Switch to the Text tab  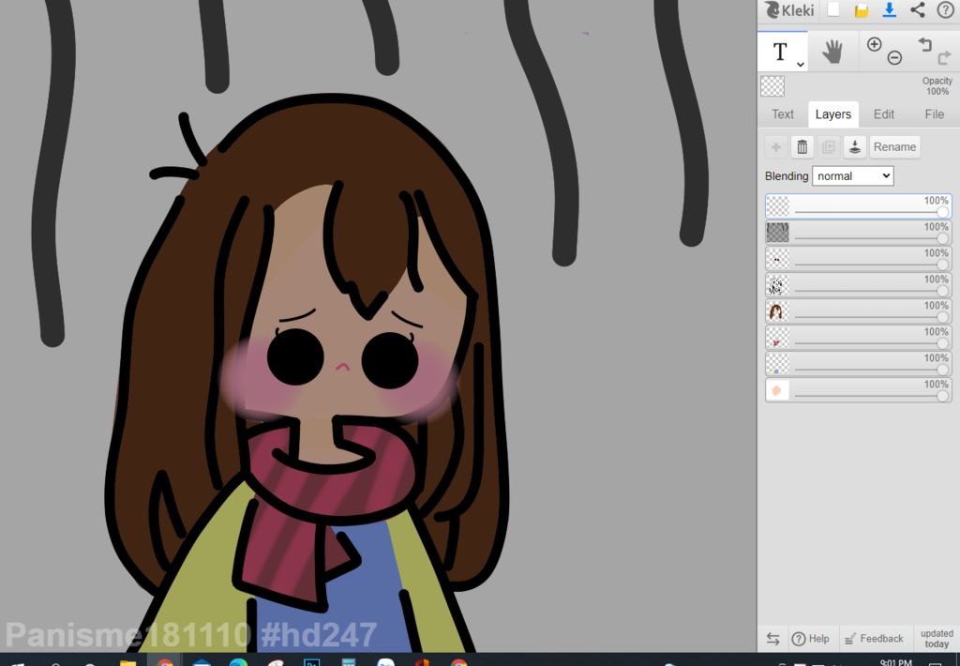pyautogui.click(x=783, y=114)
